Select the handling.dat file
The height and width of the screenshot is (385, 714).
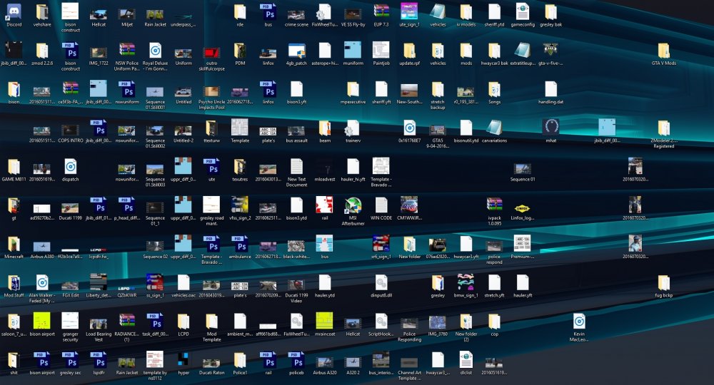point(550,90)
